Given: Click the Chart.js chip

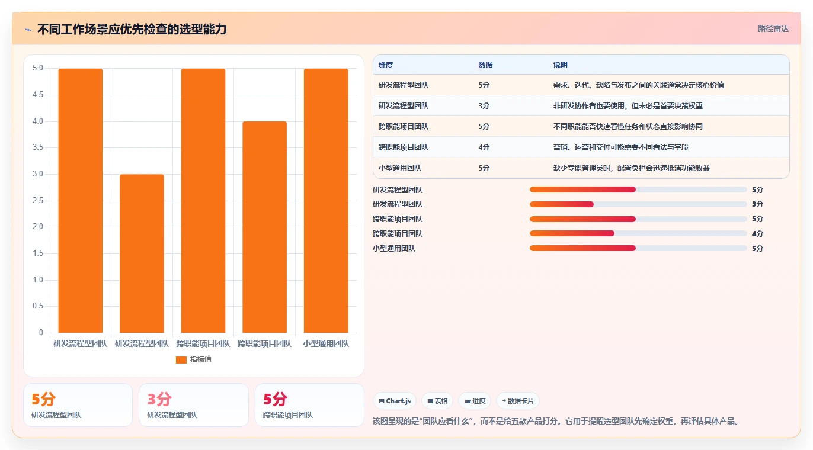Looking at the screenshot, I should [x=395, y=401].
